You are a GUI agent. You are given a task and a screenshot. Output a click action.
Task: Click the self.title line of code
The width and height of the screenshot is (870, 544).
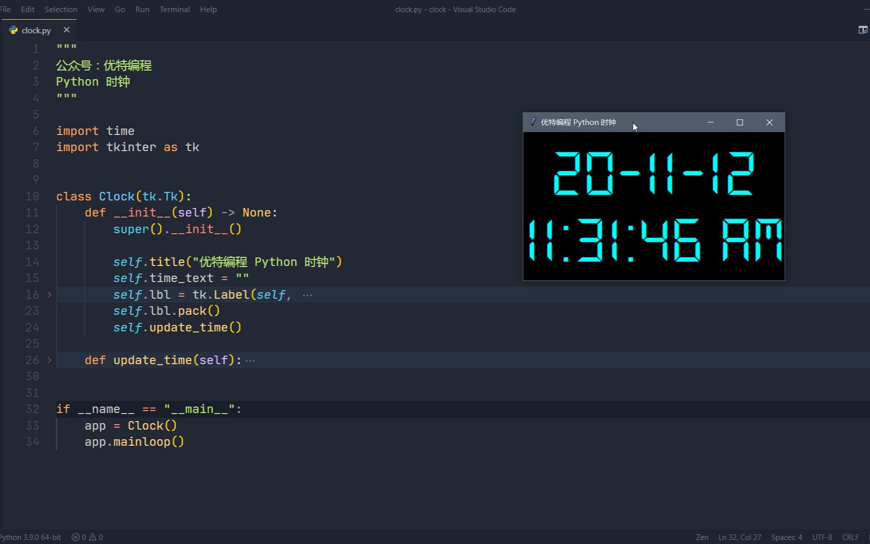[x=228, y=262]
